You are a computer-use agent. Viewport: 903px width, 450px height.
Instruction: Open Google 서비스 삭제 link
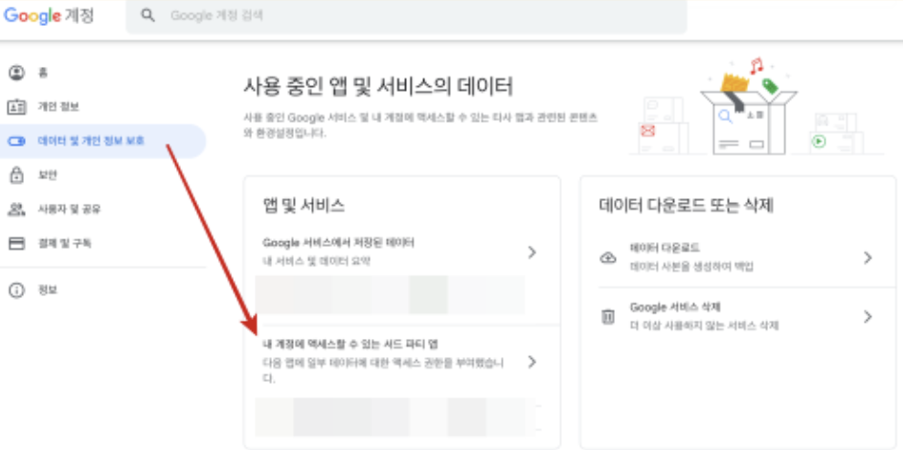coord(675,306)
